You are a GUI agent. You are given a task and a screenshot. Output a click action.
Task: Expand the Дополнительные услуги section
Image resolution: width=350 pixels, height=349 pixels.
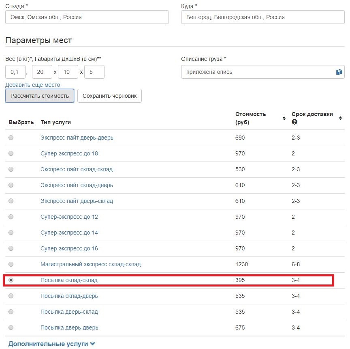point(52,344)
